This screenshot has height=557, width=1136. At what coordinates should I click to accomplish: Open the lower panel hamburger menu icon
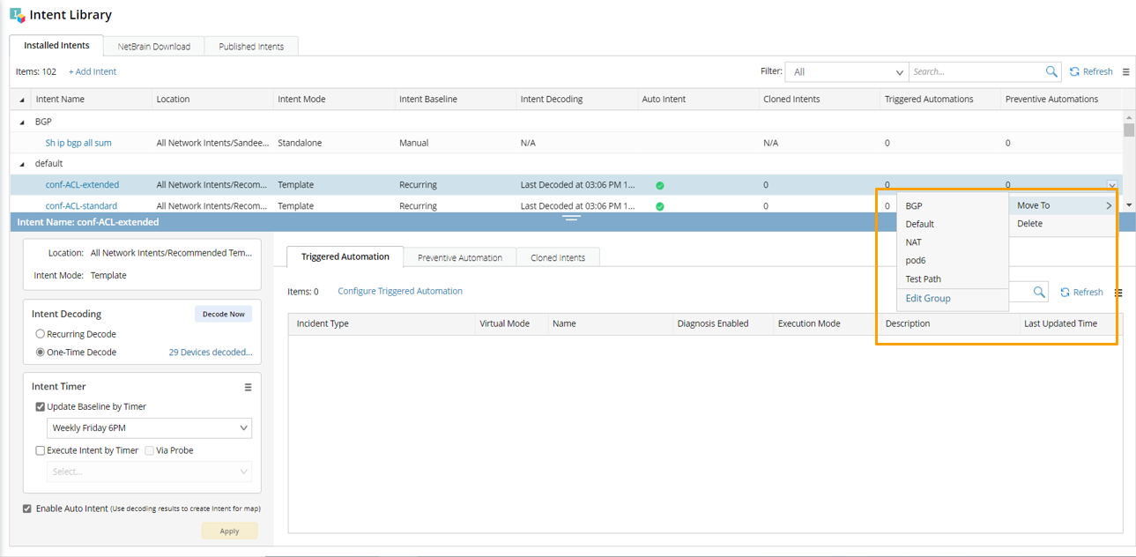pyautogui.click(x=1118, y=293)
